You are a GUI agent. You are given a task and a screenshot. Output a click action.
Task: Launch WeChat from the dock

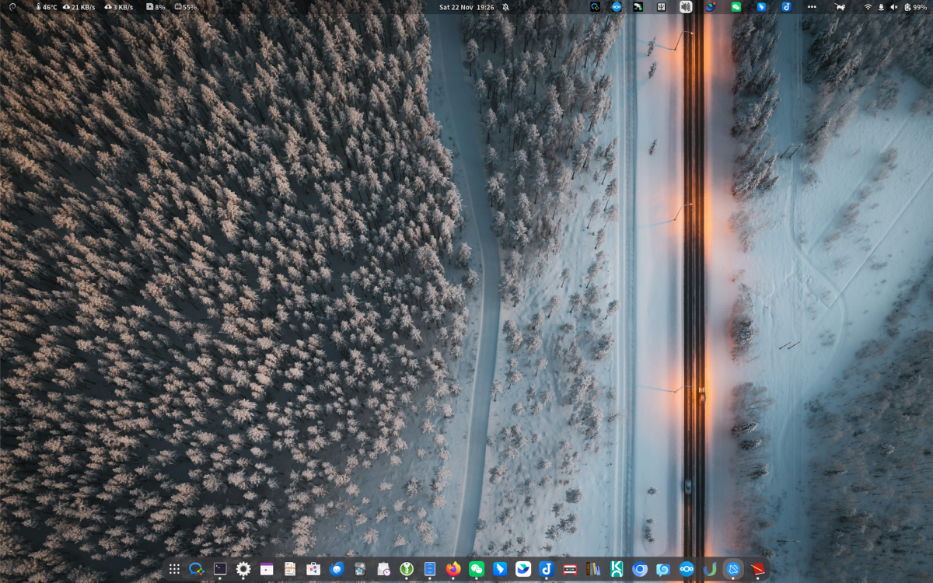[475, 570]
